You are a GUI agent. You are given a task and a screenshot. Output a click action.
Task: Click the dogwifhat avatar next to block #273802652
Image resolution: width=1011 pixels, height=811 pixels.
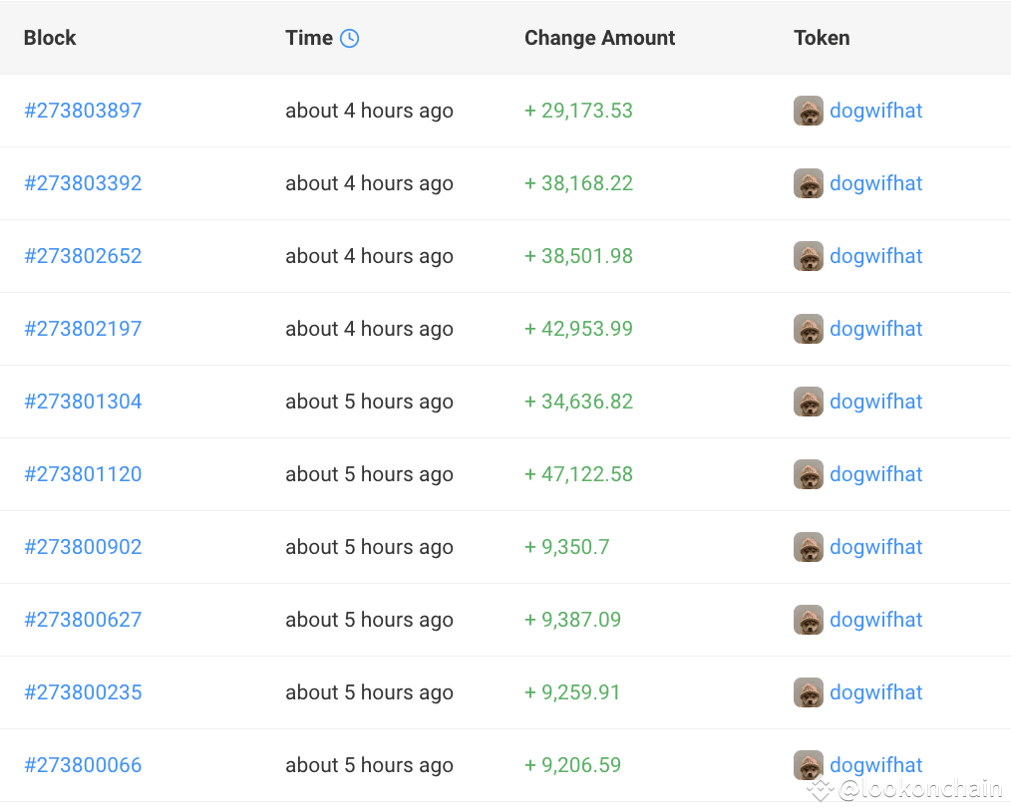coord(809,256)
